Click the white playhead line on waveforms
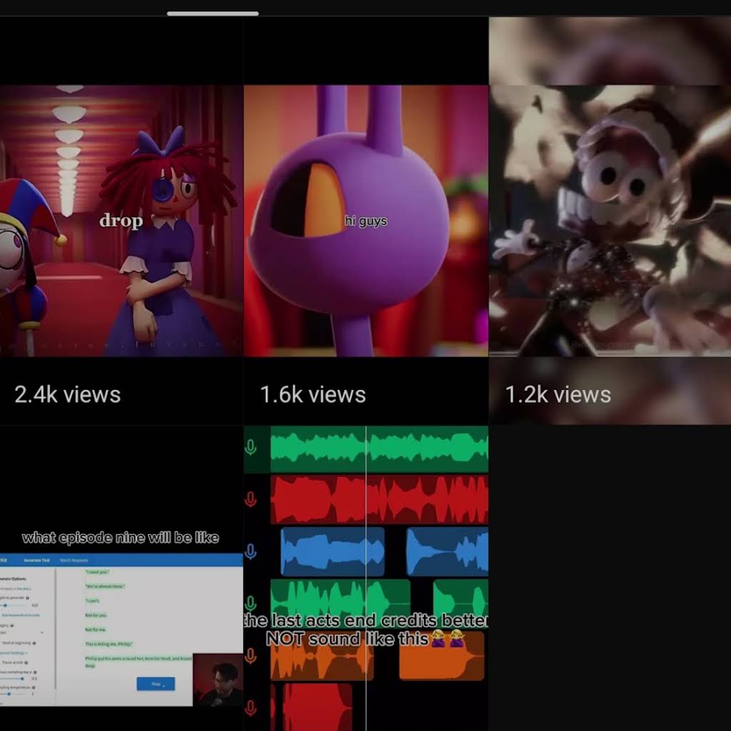731x731 pixels. 366,578
